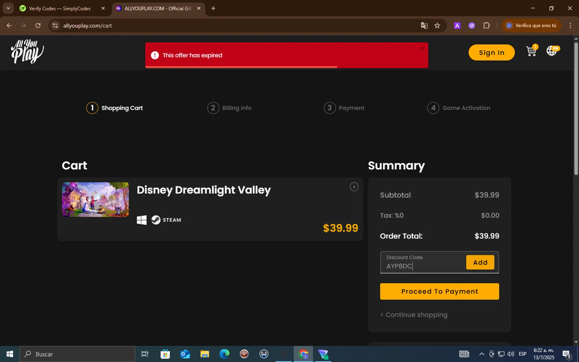
Task: Click the Subtotal label
Action: [395, 195]
